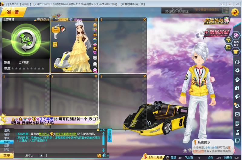Click the 了了再无 player name in broadcast
Screen dimensions: 242x160
pyautogui.click(x=46, y=119)
